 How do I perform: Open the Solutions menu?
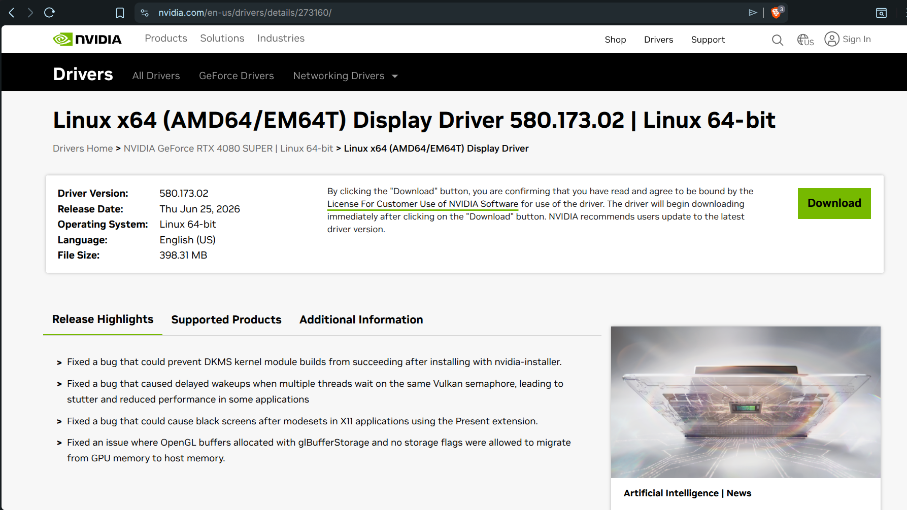[x=222, y=39]
